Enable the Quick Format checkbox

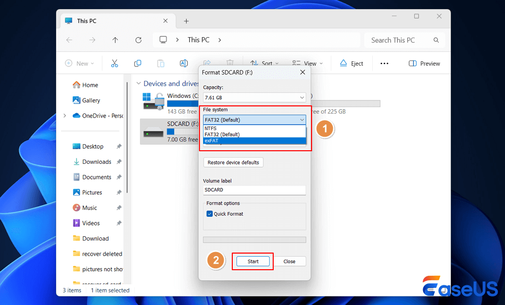click(x=210, y=213)
